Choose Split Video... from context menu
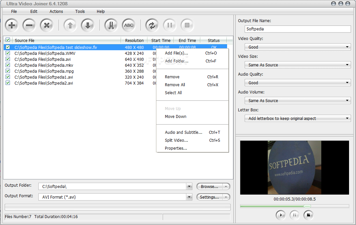Image resolution: width=356 pixels, height=225 pixels. click(192, 140)
